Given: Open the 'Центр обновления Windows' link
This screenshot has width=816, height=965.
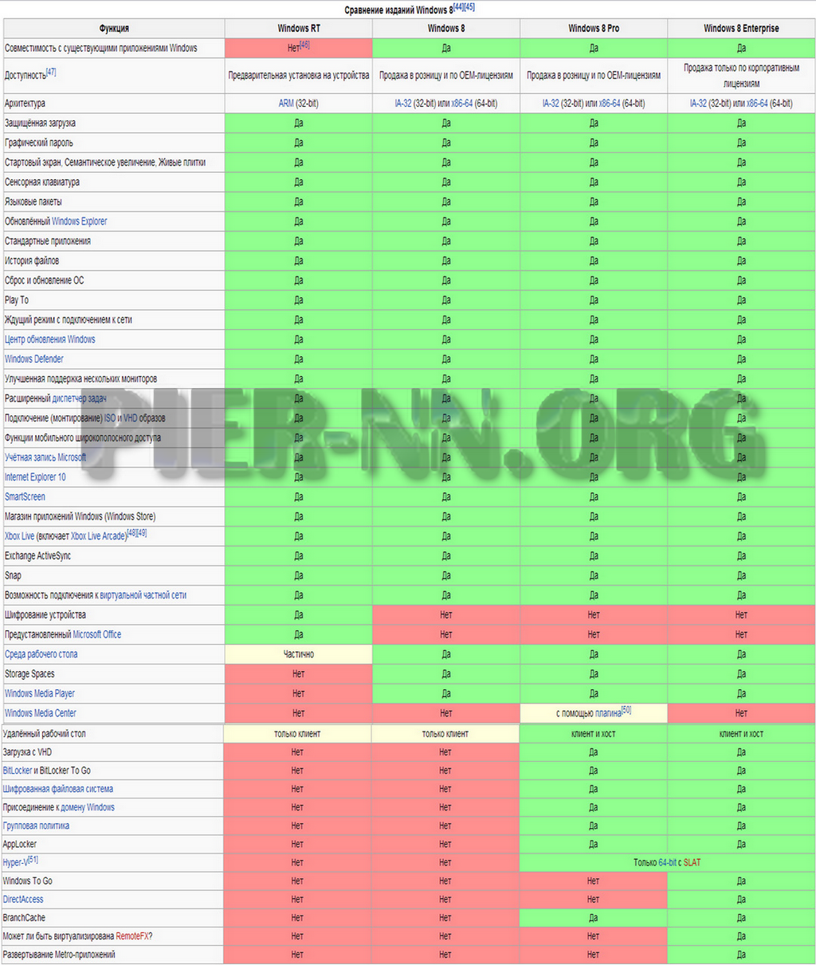Looking at the screenshot, I should [x=49, y=339].
